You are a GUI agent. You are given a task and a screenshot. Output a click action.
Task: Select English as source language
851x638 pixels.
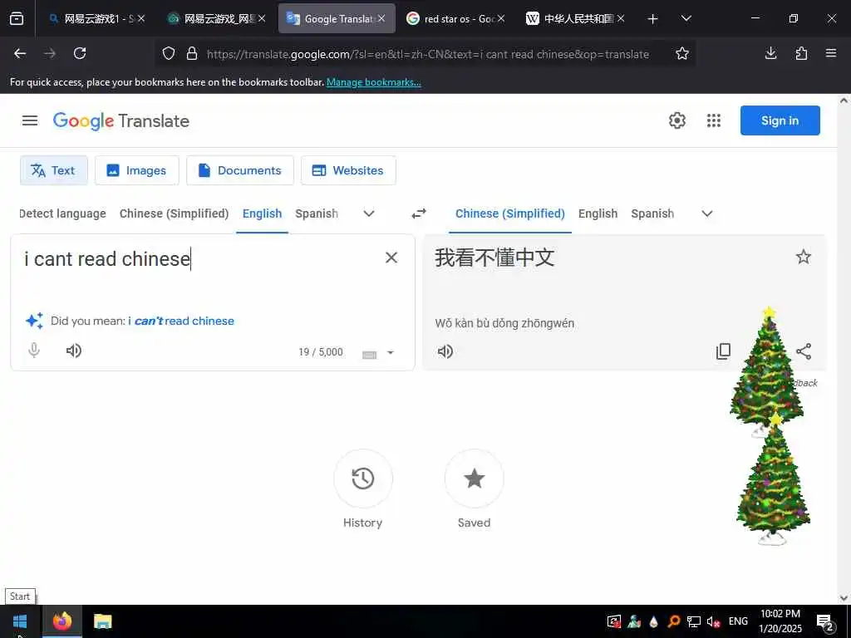point(262,213)
